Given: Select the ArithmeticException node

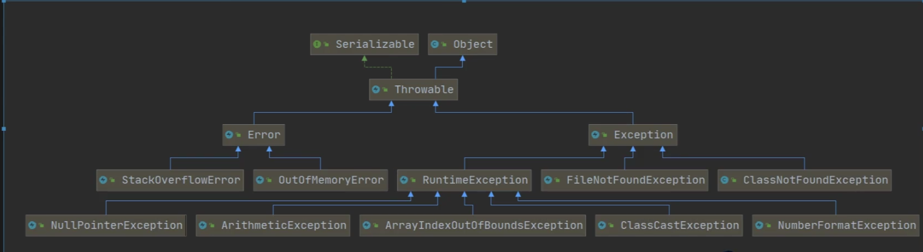Looking at the screenshot, I should [273, 225].
